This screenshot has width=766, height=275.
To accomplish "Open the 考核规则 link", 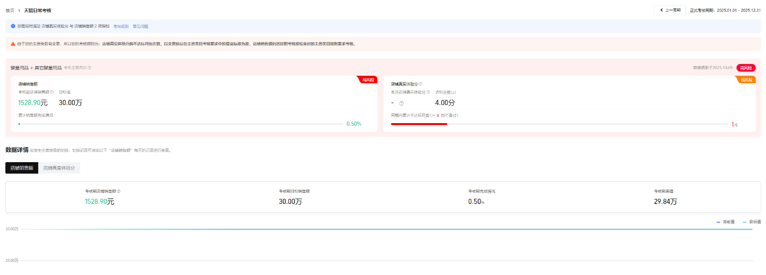I will click(x=121, y=26).
